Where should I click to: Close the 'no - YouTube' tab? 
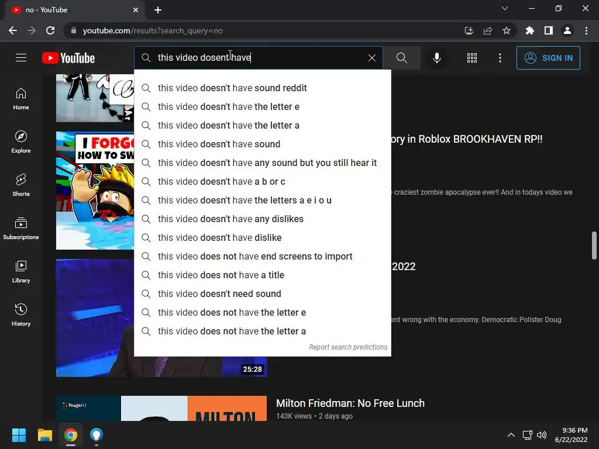pyautogui.click(x=136, y=10)
